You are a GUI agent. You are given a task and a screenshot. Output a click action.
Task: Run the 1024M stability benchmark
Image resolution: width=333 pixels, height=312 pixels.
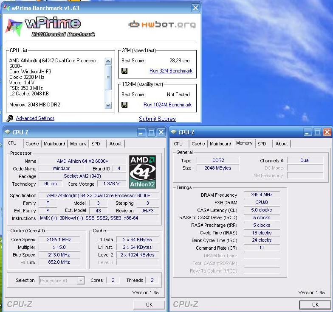(x=167, y=105)
